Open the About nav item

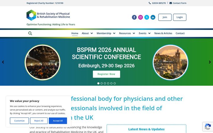coord(85,33)
